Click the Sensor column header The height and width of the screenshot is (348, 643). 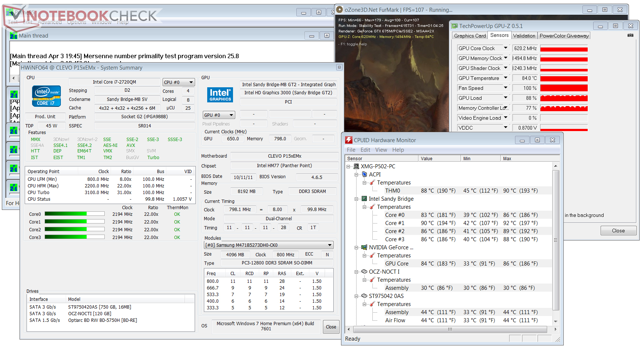[382, 158]
